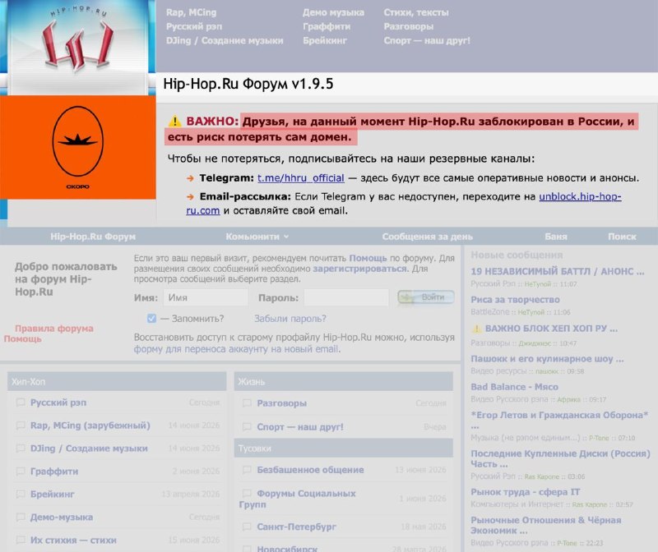Click the Жизнь category header

pyautogui.click(x=344, y=381)
